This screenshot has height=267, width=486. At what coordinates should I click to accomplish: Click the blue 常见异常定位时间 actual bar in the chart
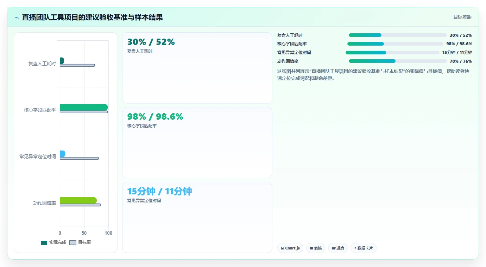[63, 154]
